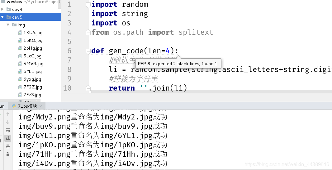Select the day5 folder row

[x=31, y=17]
